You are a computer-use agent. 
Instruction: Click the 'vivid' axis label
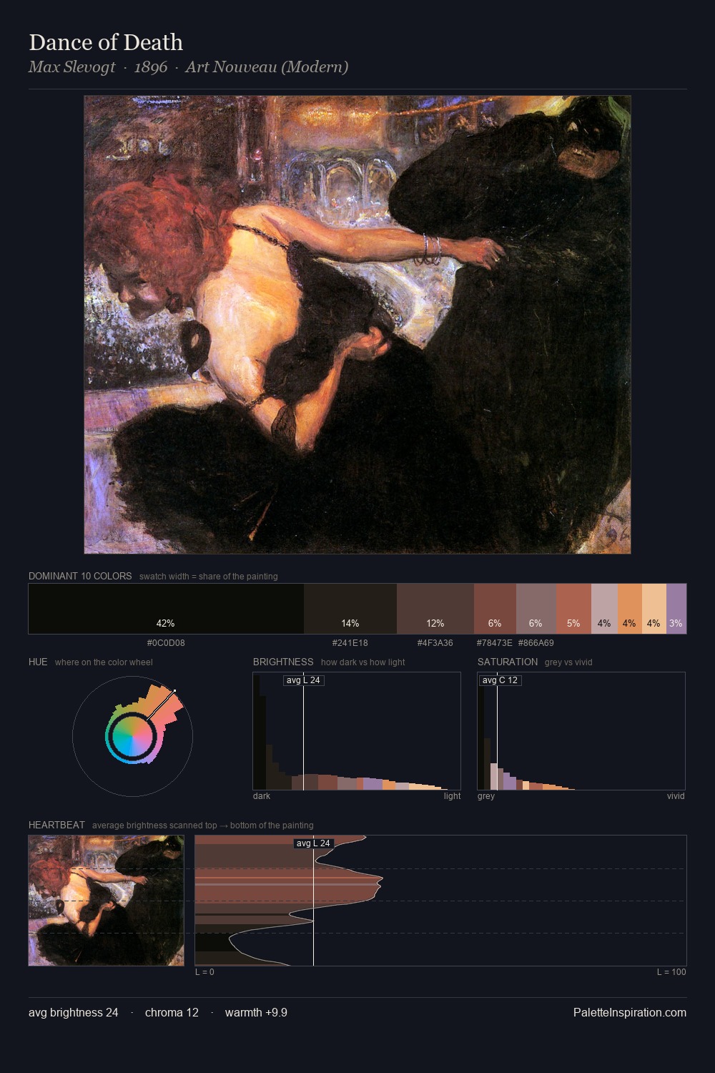pos(676,796)
